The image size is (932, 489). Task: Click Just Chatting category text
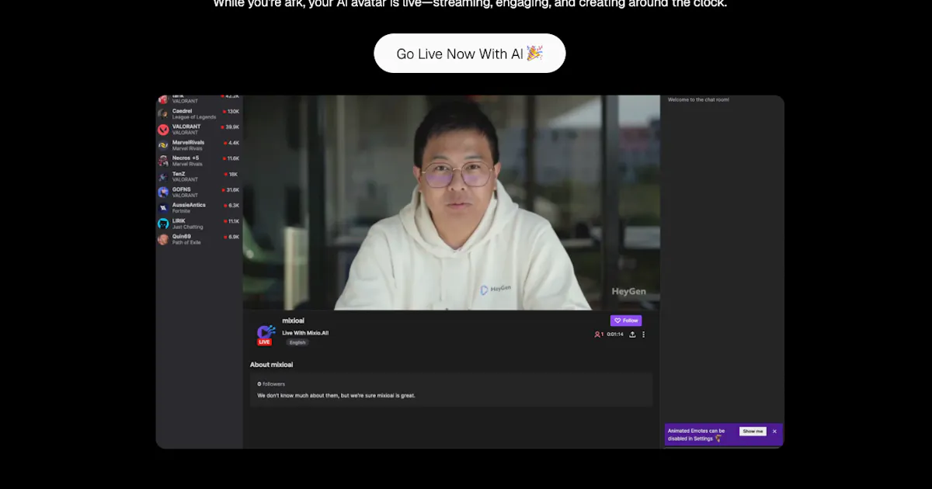[187, 227]
